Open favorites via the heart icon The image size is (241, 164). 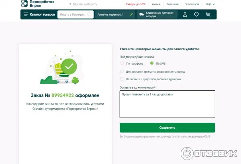click(196, 14)
